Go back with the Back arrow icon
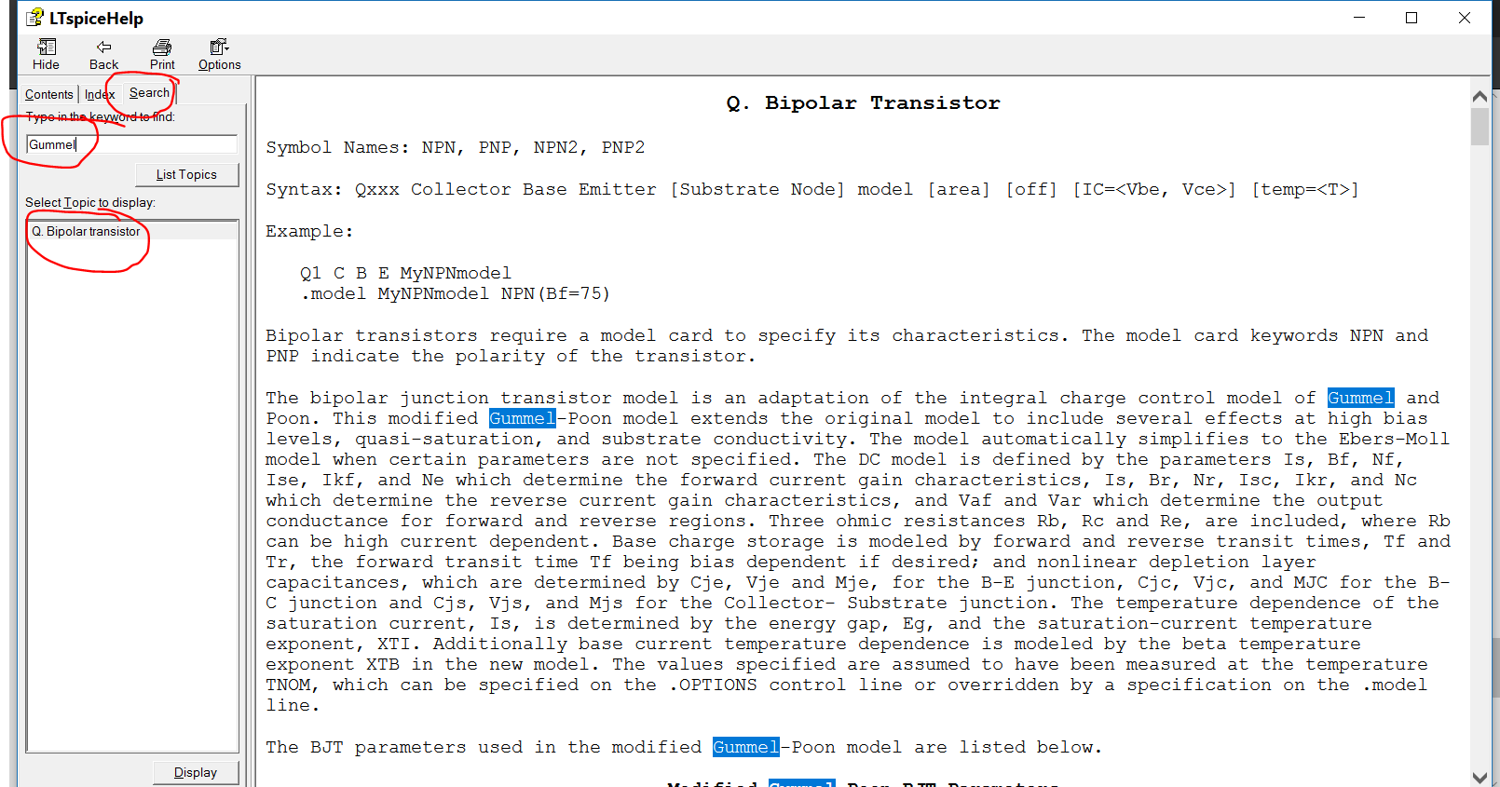The height and width of the screenshot is (787, 1500). pos(103,47)
